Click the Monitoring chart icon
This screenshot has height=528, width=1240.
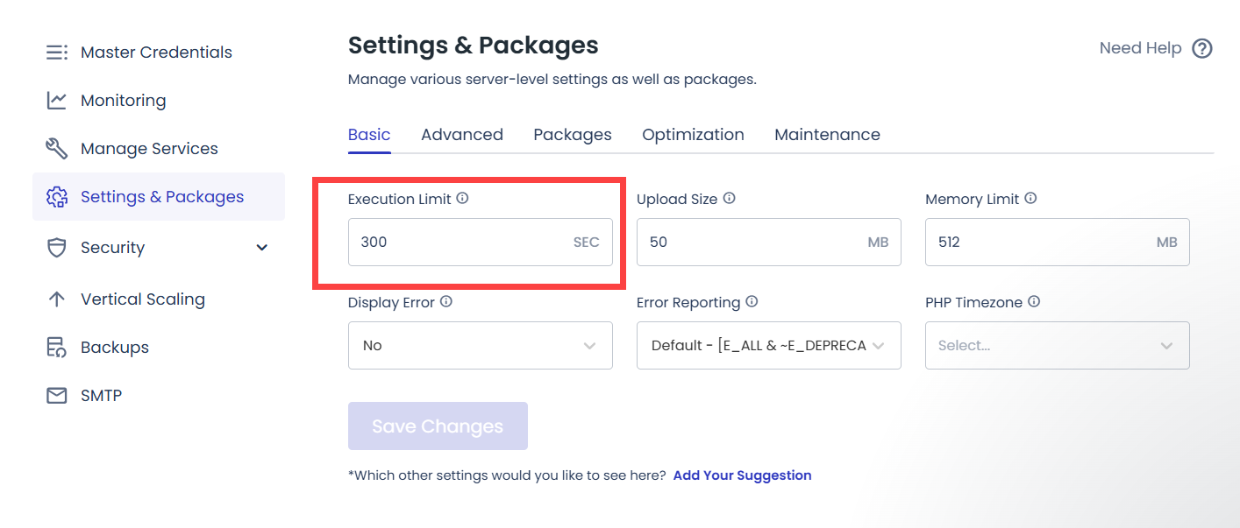coord(57,101)
